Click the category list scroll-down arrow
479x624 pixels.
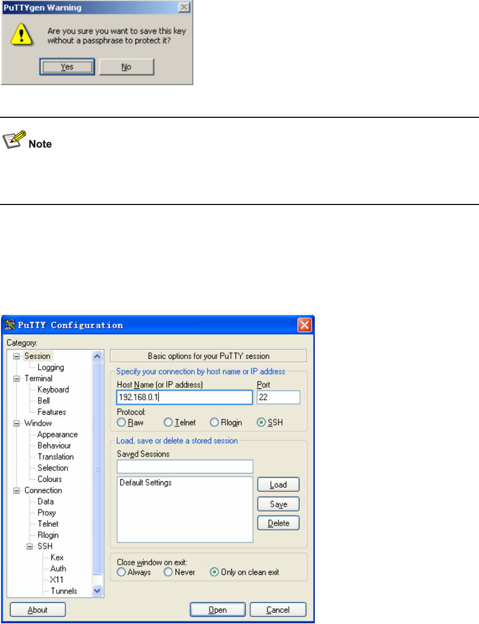click(x=98, y=591)
